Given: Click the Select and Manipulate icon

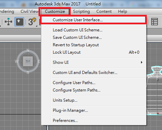Looking at the screenshot, I should click(x=8, y=22).
